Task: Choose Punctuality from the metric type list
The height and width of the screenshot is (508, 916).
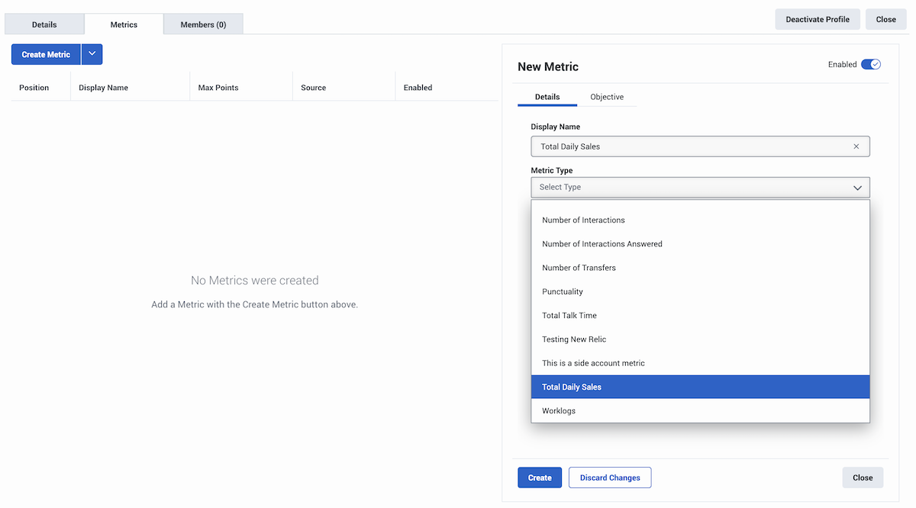Action: click(563, 291)
